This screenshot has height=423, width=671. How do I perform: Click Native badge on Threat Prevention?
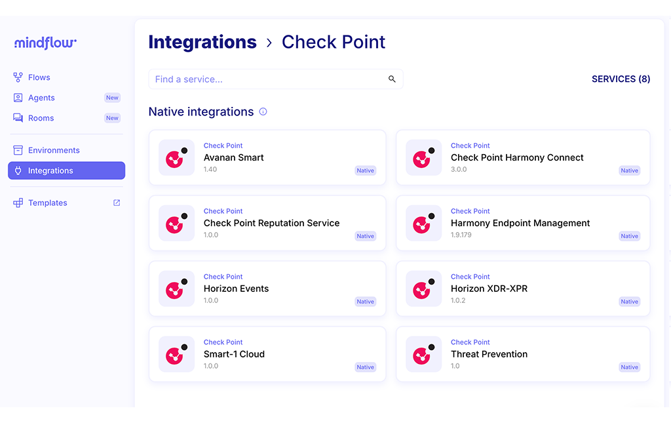(x=630, y=367)
